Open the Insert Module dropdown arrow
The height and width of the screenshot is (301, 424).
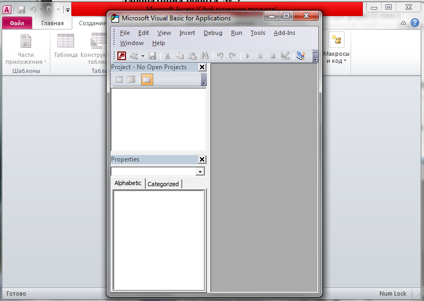[x=143, y=56]
